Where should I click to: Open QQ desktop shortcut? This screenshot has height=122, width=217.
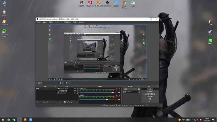[82, 4]
